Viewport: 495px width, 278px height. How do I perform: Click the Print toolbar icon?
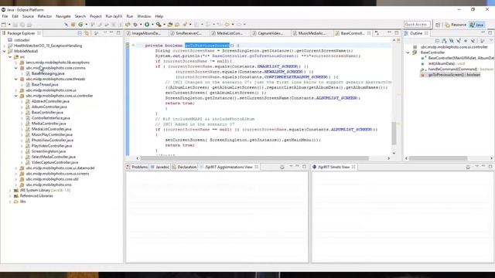click(x=29, y=24)
